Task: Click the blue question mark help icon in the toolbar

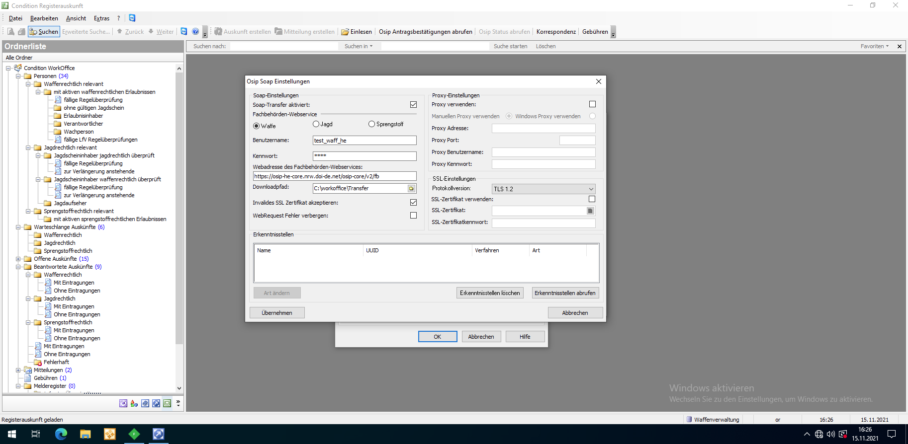Action: tap(195, 31)
